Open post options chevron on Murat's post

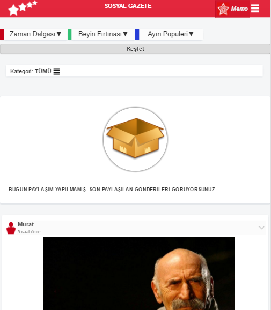tap(261, 228)
